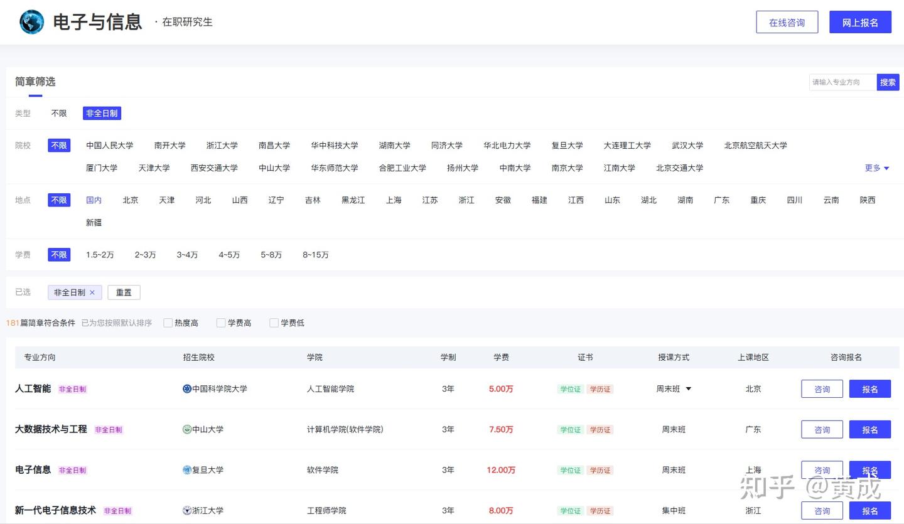Select 黑龙江 location filter
Viewport: 904px width, 524px height.
(353, 200)
